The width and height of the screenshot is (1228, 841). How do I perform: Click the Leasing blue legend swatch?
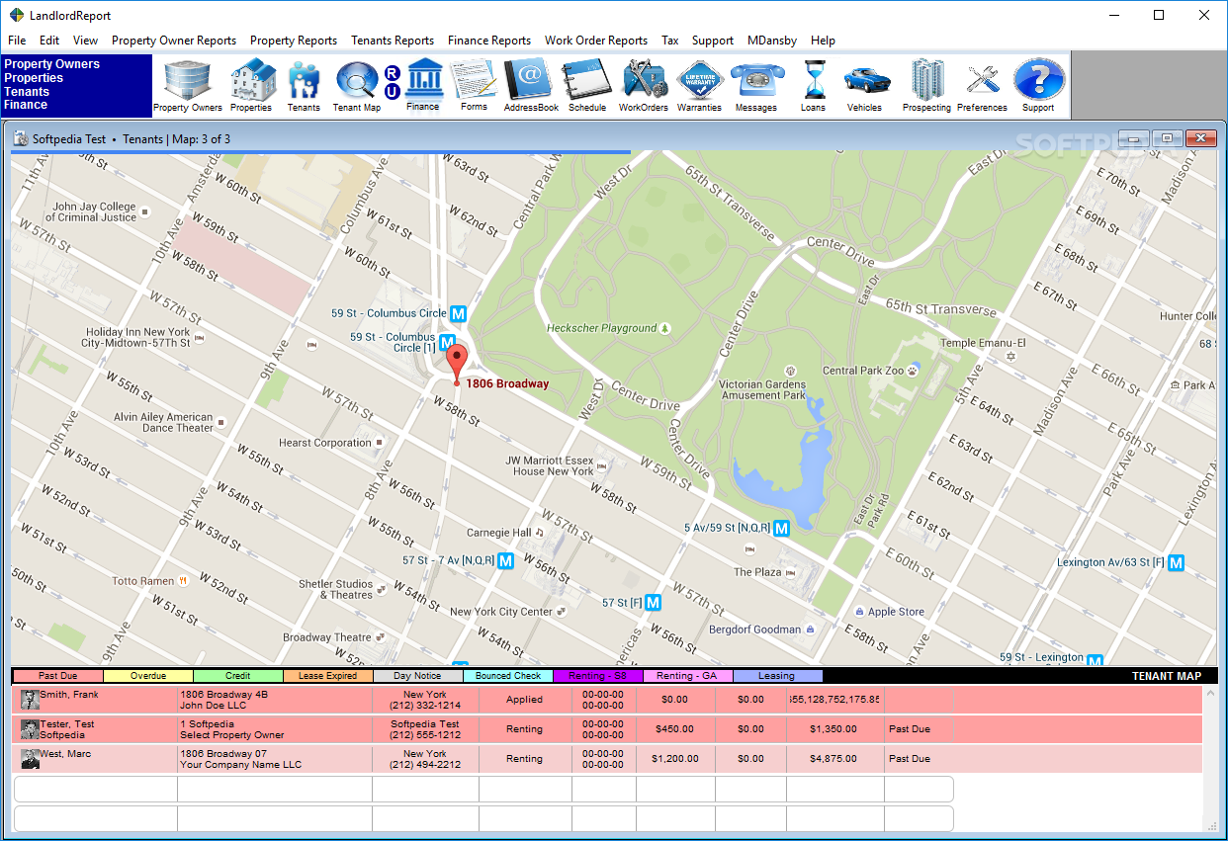coord(777,676)
